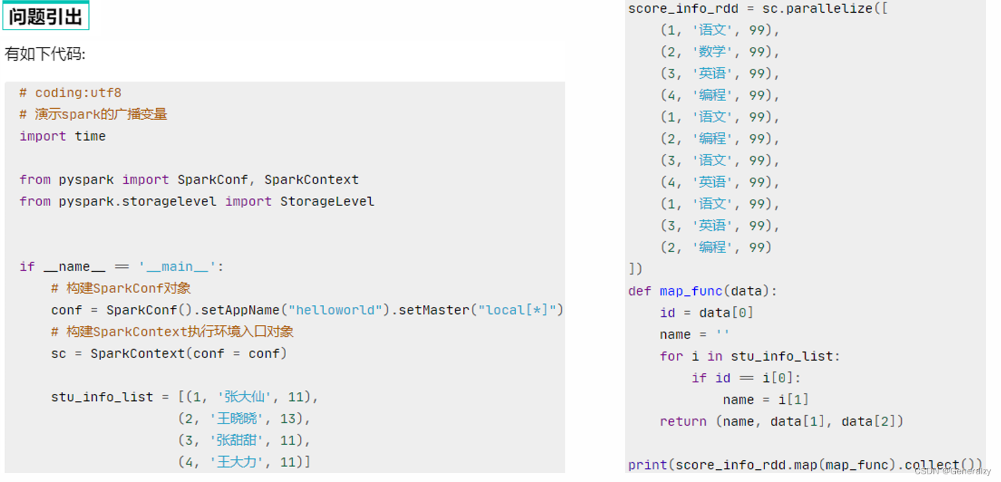Click the return (name, data[1], data[2]) line

[x=782, y=421]
